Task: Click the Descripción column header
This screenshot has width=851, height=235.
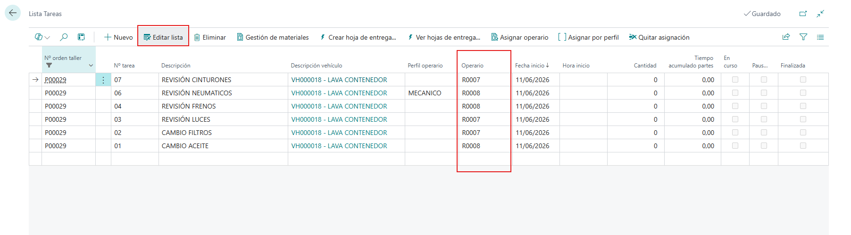Action: (176, 66)
